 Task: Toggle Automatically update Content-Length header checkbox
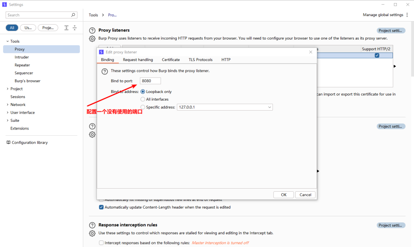click(101, 207)
